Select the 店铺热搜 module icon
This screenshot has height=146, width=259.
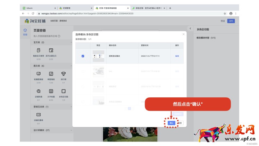[39, 91]
